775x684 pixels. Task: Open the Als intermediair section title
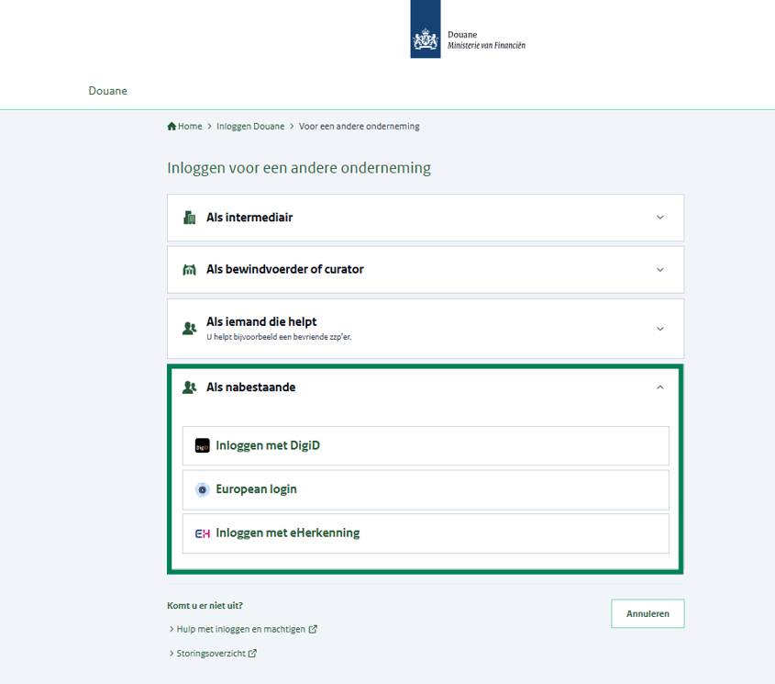pyautogui.click(x=249, y=218)
